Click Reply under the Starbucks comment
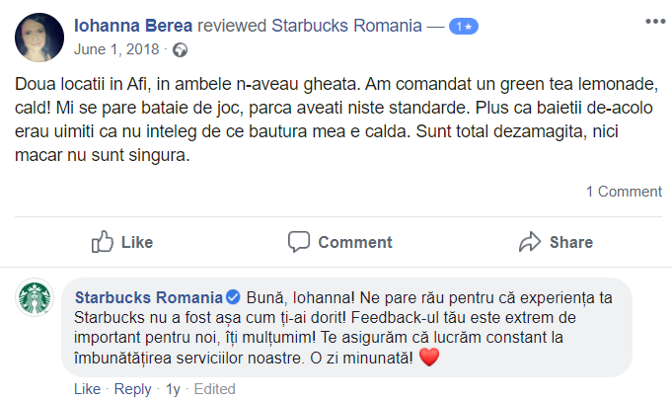Screen dimensions: 672x401 pyautogui.click(x=133, y=389)
